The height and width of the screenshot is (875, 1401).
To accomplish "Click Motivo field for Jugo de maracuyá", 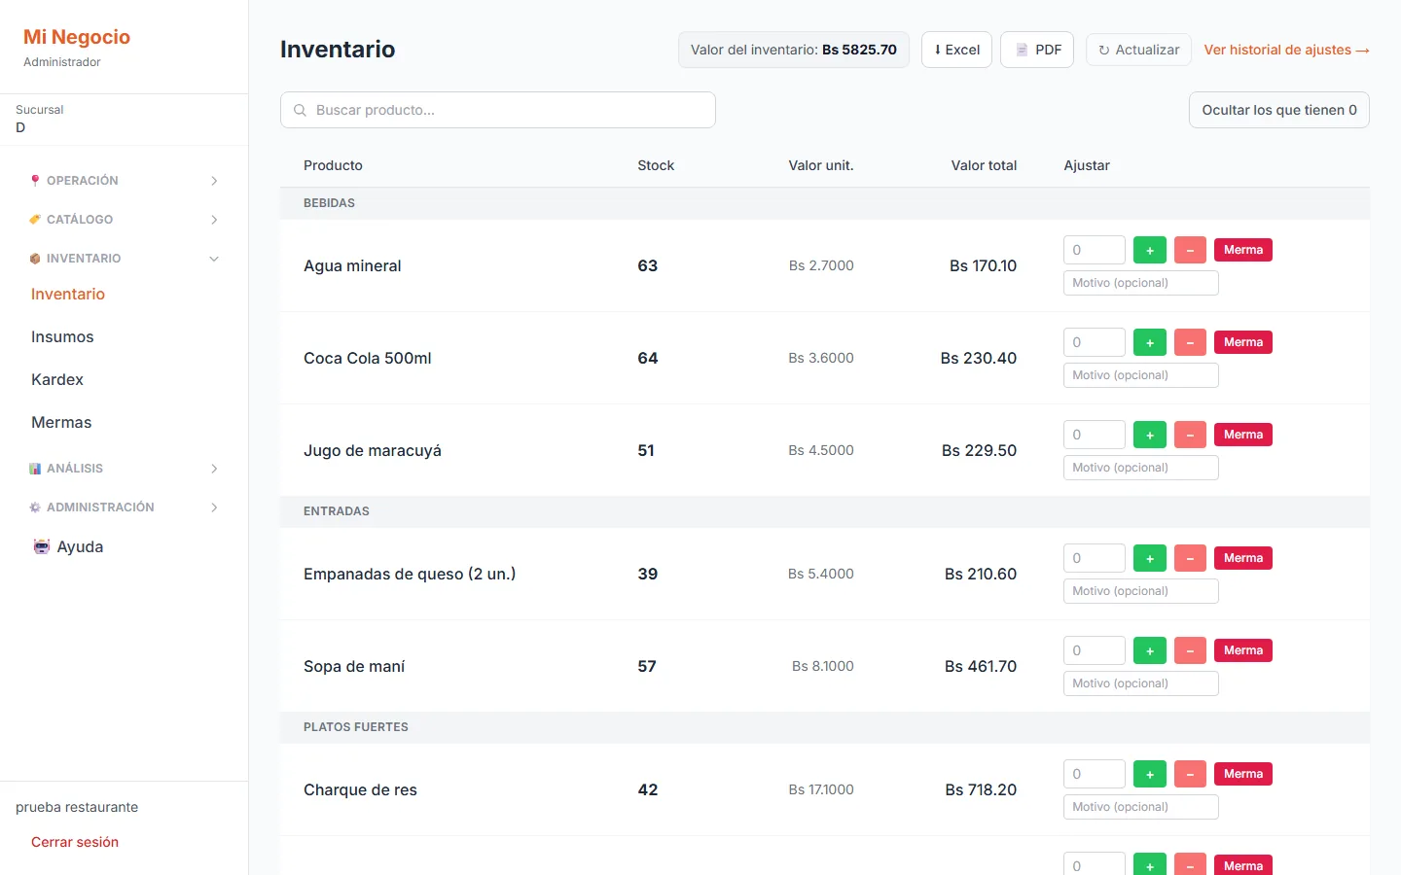I will tap(1141, 468).
